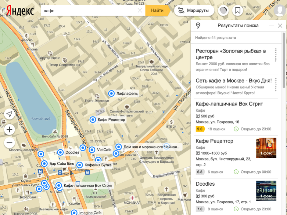287x215 pixels.
Task: Select the Бар Cuba libre map marker
Action: pyautogui.click(x=44, y=163)
